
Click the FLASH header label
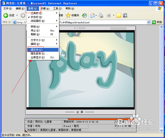80,28
